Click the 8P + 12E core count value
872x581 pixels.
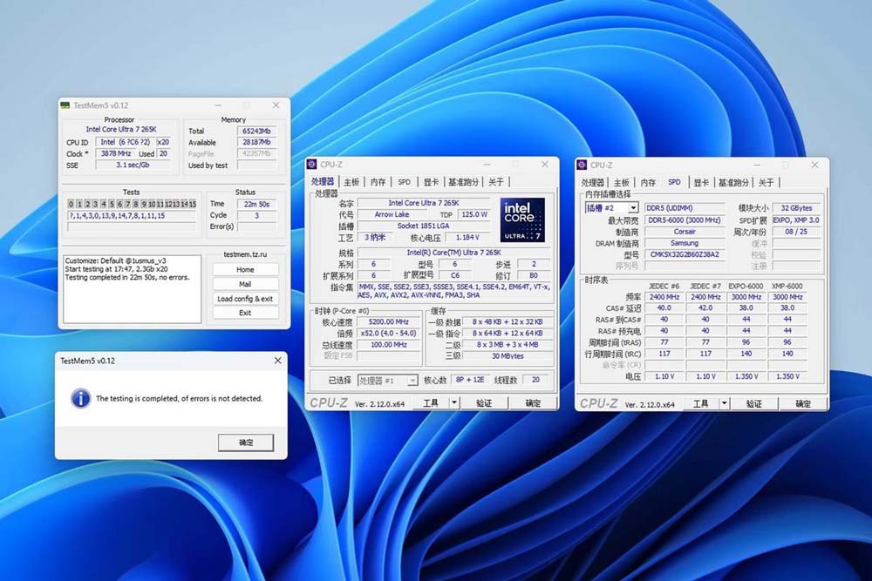tap(470, 380)
